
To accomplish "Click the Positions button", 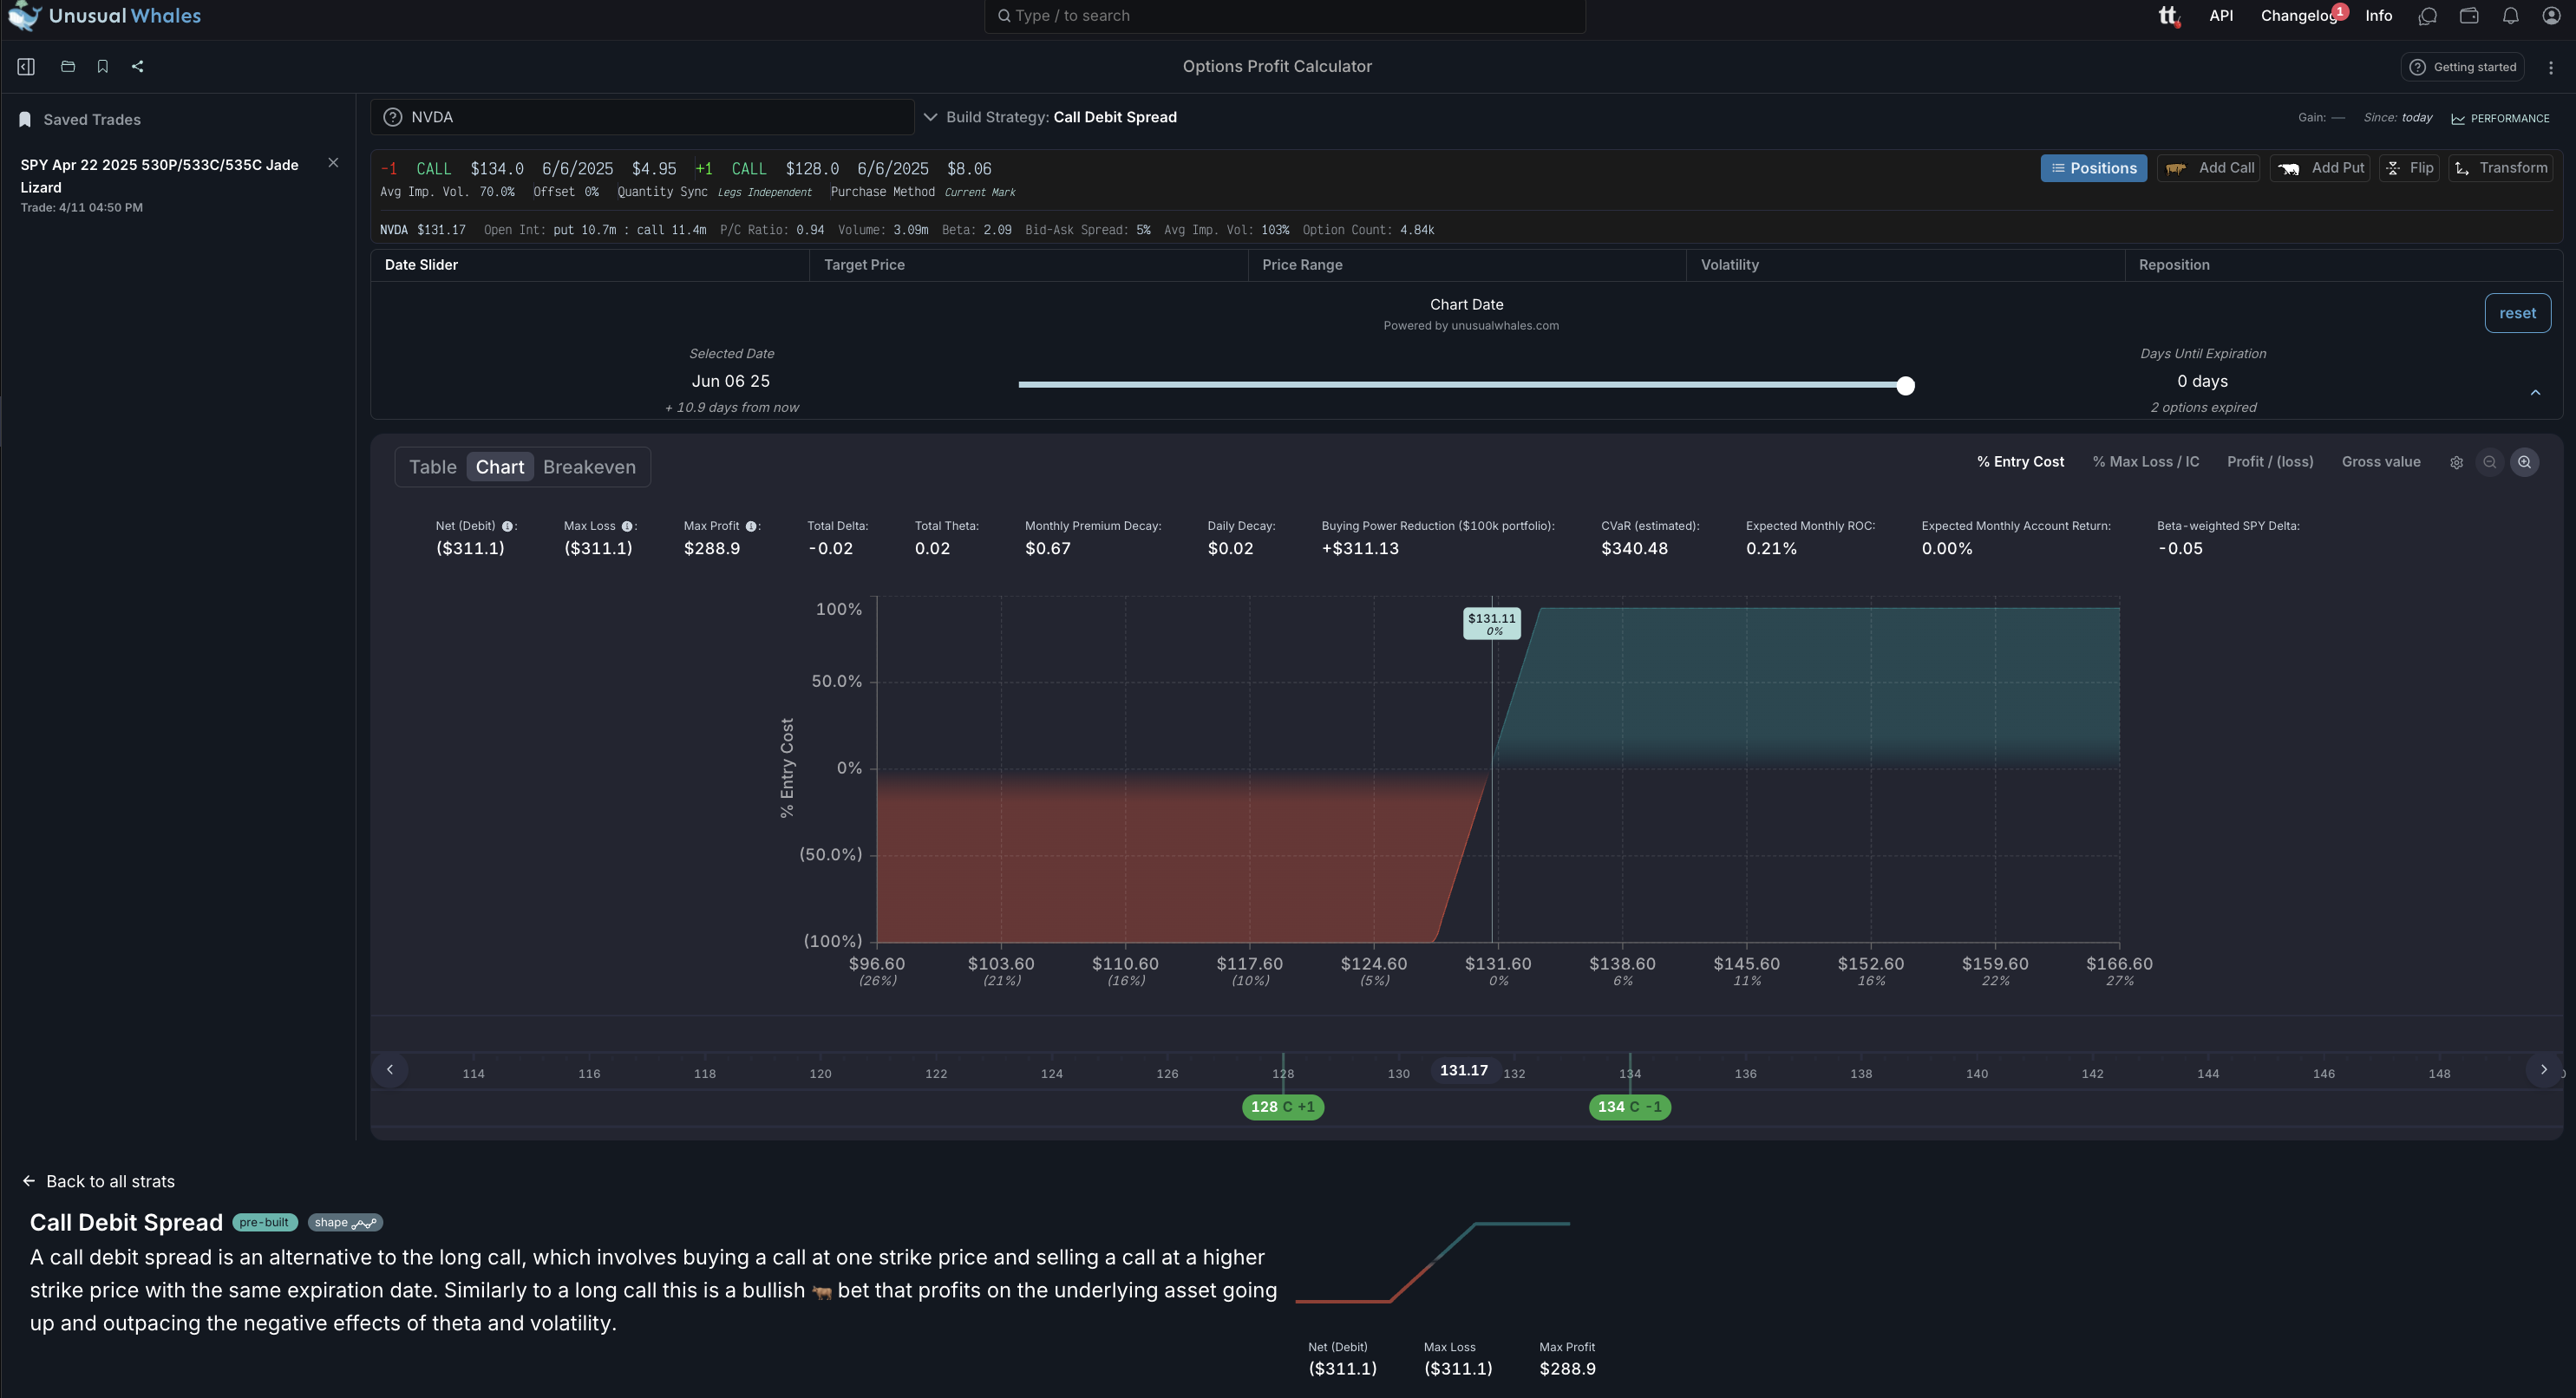I will pos(2093,169).
